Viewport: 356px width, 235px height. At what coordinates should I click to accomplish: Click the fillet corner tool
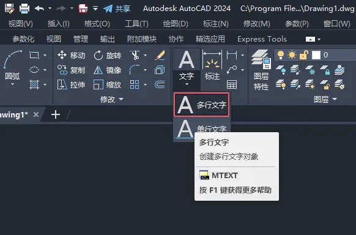pos(135,70)
